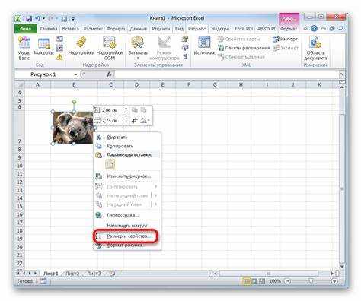Click the Импорт XML button
Image resolution: width=361 pixels, height=301 pixels.
(x=285, y=40)
